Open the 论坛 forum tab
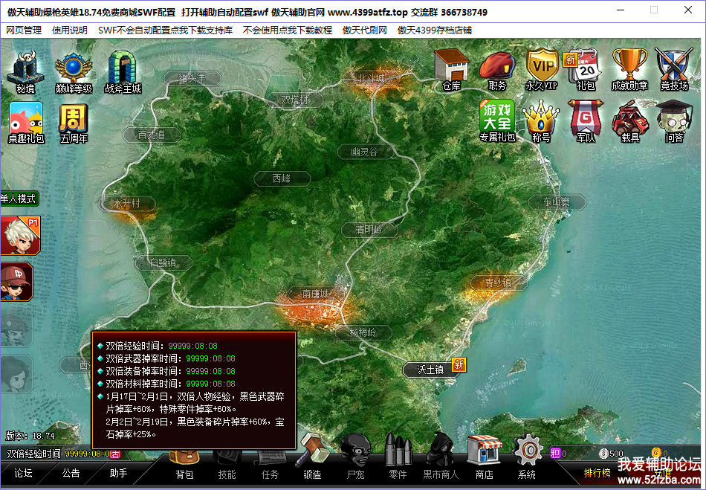The image size is (706, 490). coord(24,473)
